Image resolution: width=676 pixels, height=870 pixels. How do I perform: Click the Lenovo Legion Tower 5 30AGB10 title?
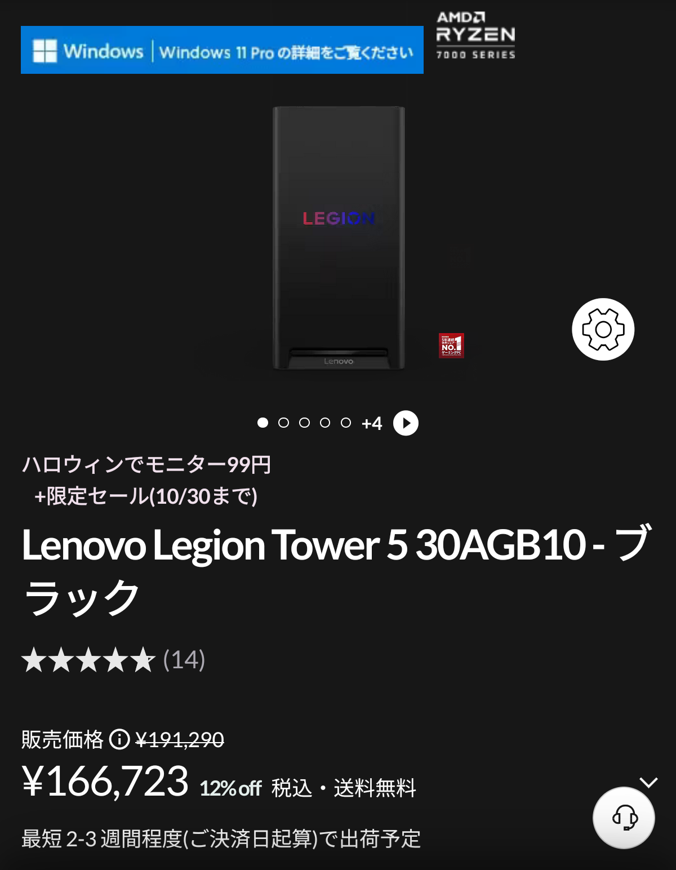tap(337, 570)
